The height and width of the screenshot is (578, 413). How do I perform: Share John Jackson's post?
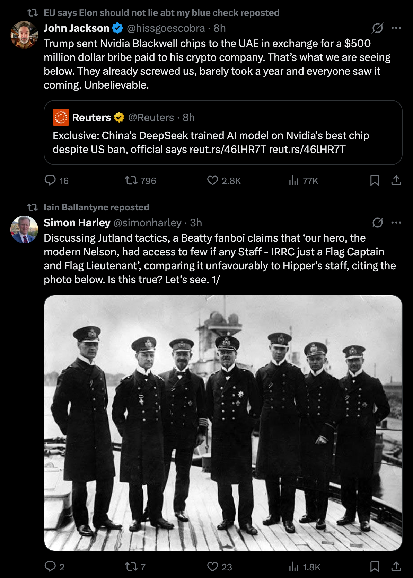396,180
